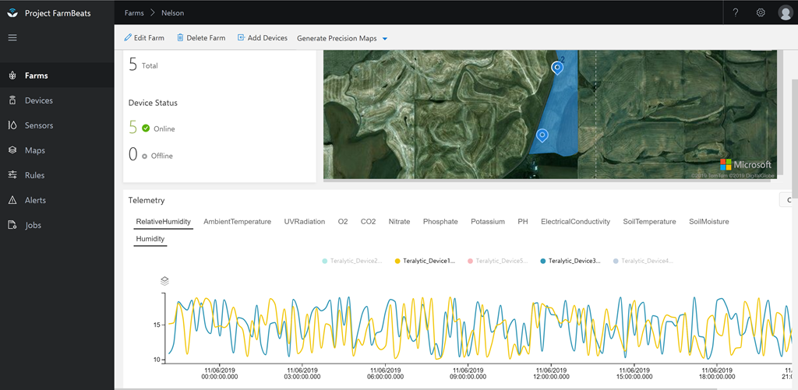This screenshot has width=798, height=390.
Task: Open the settings gear icon
Action: pos(761,12)
